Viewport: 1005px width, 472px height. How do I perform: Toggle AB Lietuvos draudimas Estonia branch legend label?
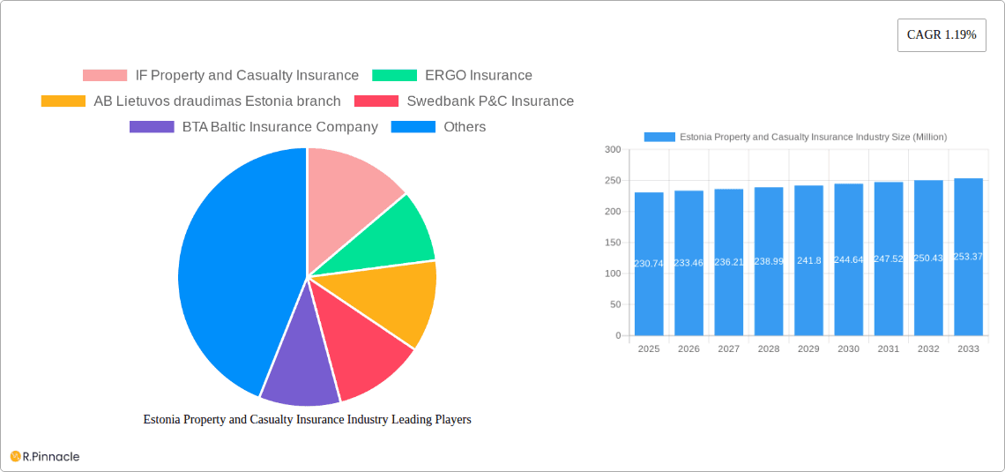[x=217, y=101]
